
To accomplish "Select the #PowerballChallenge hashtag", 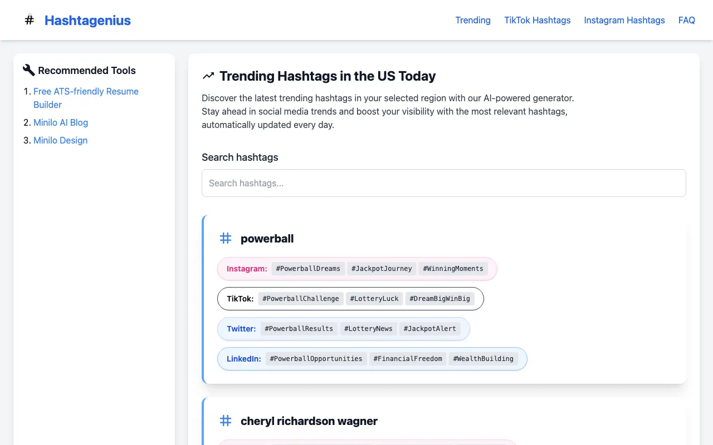I will click(301, 299).
